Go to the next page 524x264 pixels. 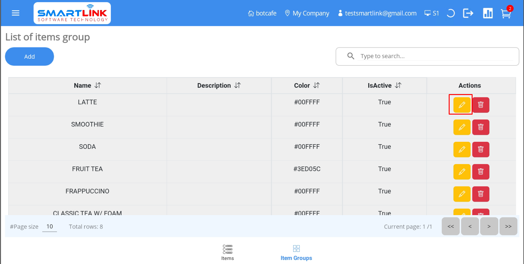(x=489, y=226)
